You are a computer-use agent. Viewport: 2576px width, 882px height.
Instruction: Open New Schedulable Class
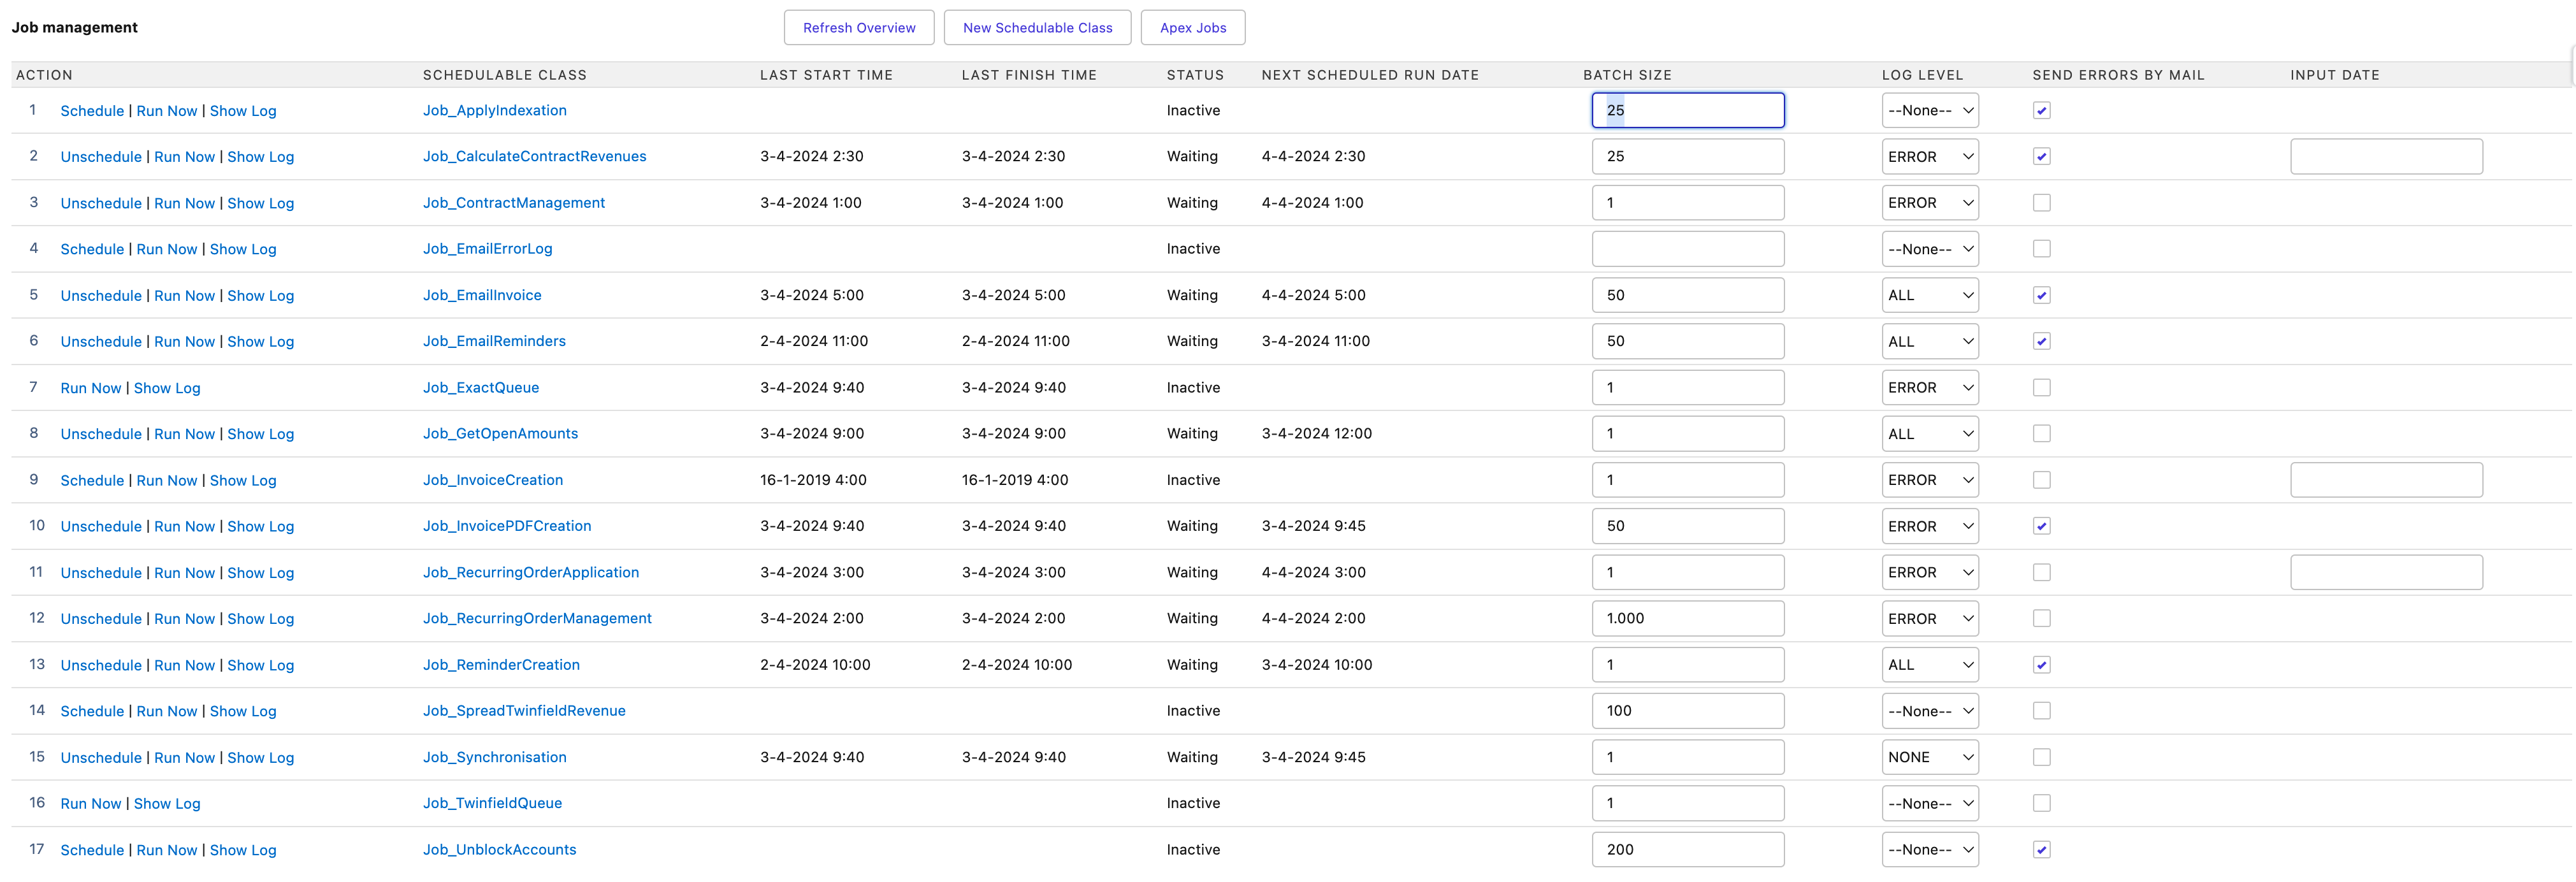coord(1037,28)
